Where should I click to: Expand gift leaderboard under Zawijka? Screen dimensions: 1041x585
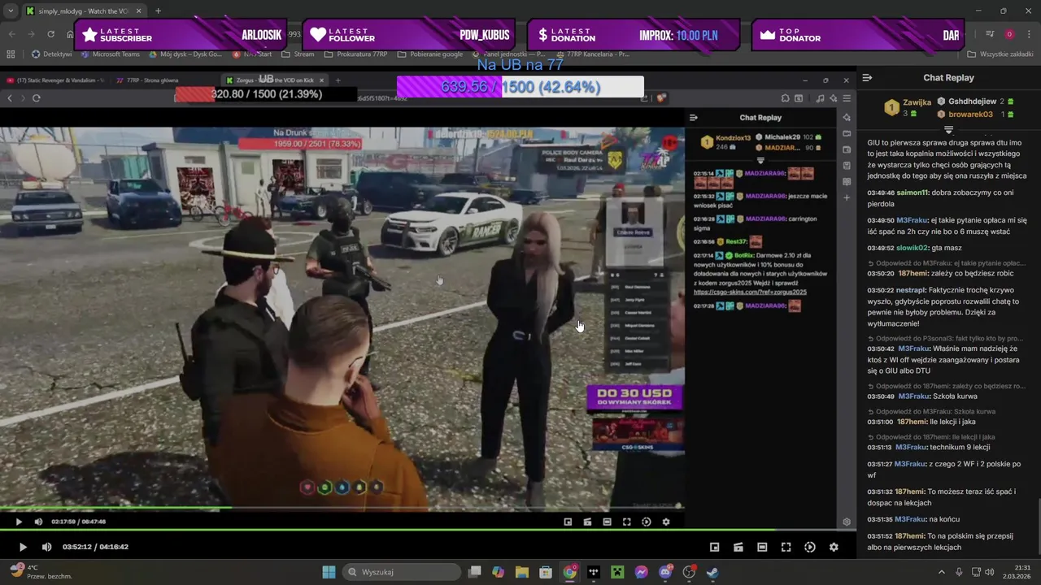[948, 129]
